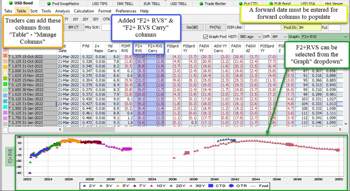Image resolution: width=350 pixels, height=191 pixels.
Task: Click the FYld column header
Action: tap(87, 48)
